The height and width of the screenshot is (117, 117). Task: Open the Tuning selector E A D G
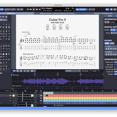114,33
